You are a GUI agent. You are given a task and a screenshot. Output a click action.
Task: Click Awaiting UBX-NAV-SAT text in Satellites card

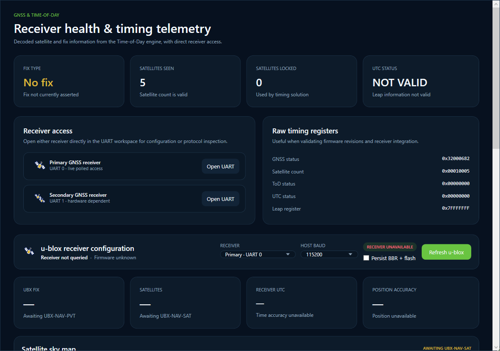point(165,316)
